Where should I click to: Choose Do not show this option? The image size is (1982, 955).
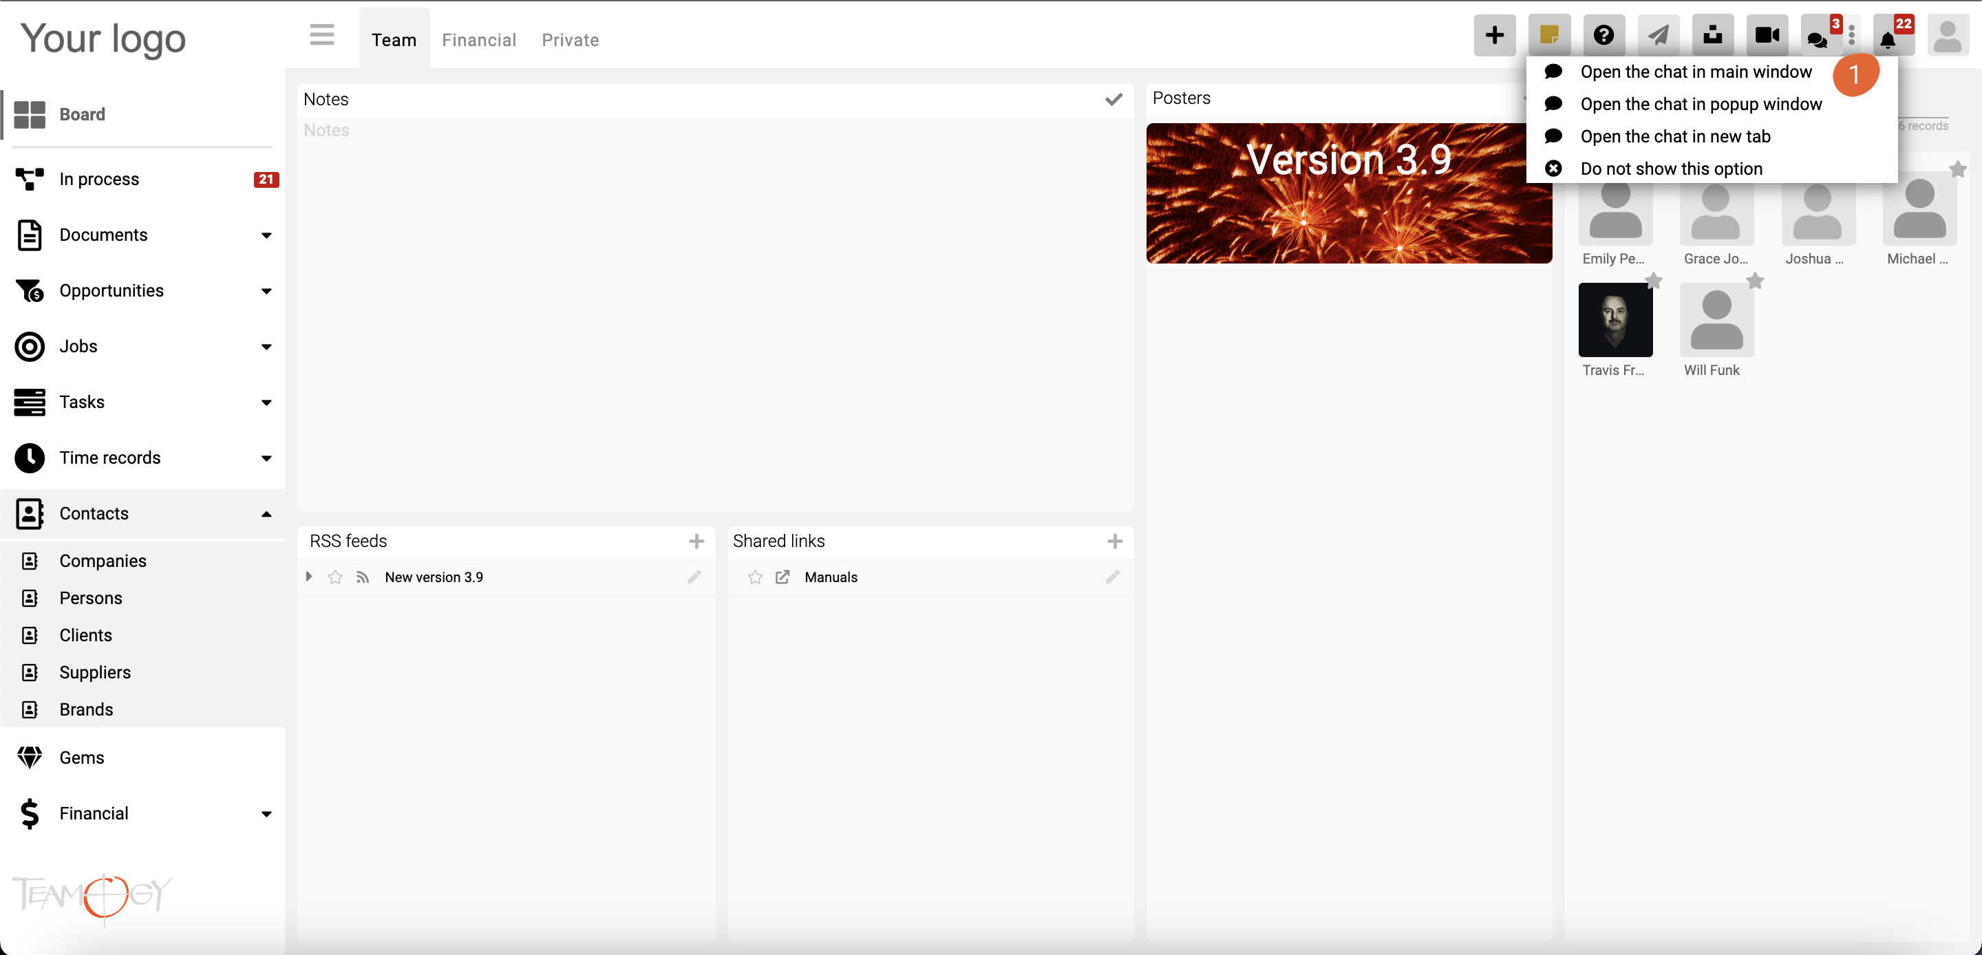click(x=1671, y=169)
